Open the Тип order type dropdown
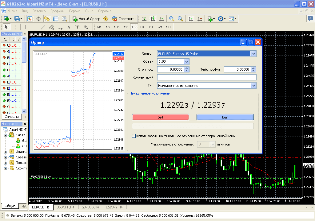The image size is (315, 221). (253, 85)
